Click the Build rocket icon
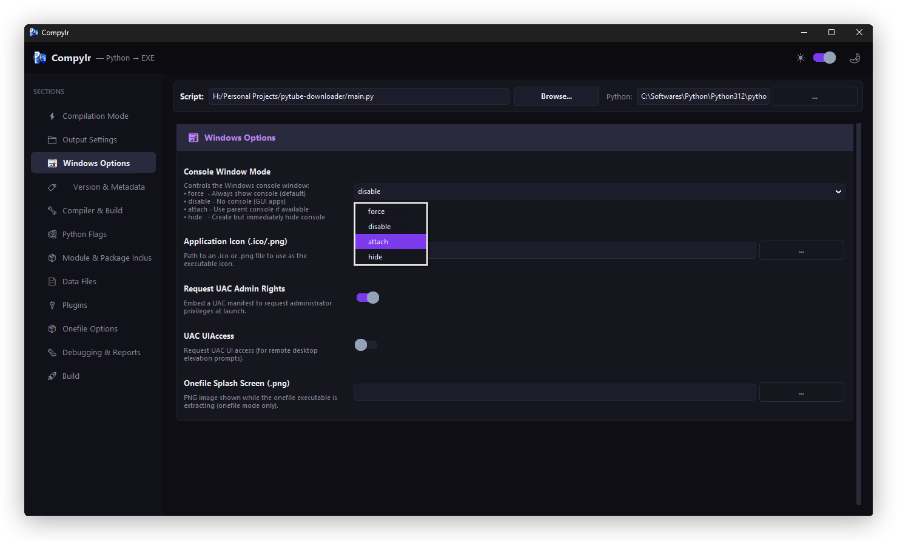The height and width of the screenshot is (540, 897). 52,376
